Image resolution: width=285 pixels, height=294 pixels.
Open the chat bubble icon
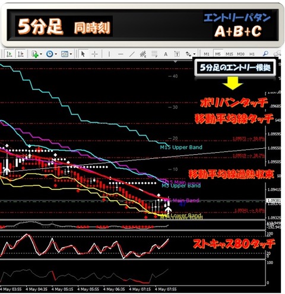click(x=277, y=54)
